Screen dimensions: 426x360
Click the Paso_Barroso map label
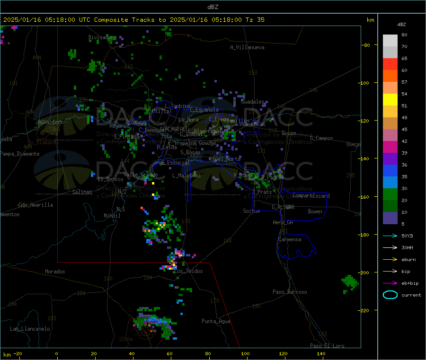[x=290, y=292]
